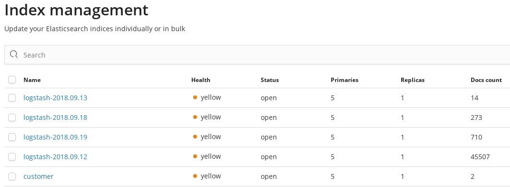Click the yellow health dot for logstash-2018.09.12
The width and height of the screenshot is (510, 187).
pyautogui.click(x=195, y=156)
